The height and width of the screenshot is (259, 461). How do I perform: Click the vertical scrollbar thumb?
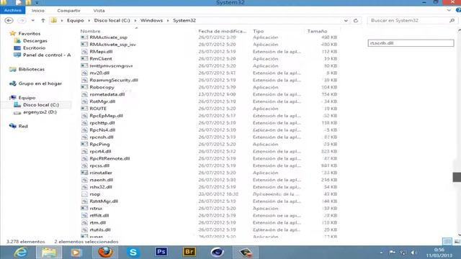tap(457, 177)
